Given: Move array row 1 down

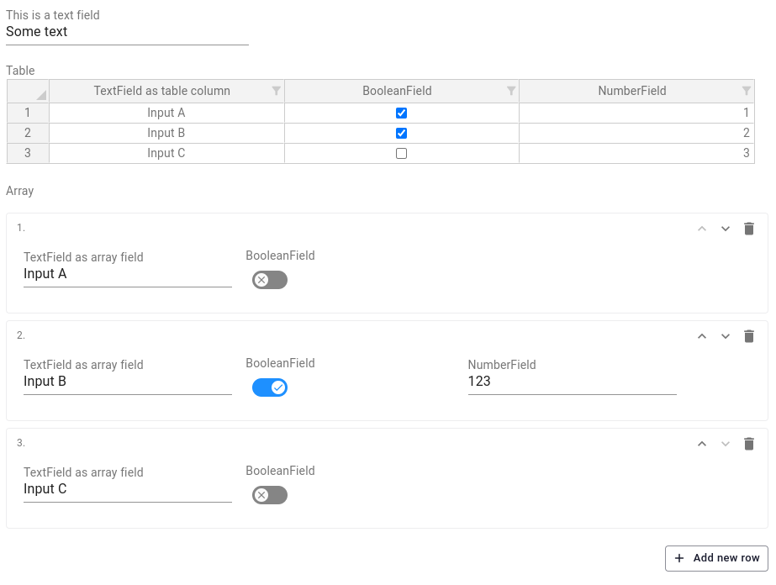Looking at the screenshot, I should (x=726, y=229).
